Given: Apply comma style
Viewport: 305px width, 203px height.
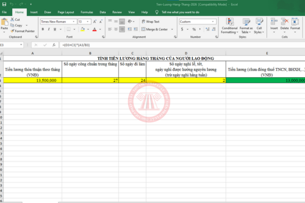Looking at the screenshot, I should [x=200, y=29].
